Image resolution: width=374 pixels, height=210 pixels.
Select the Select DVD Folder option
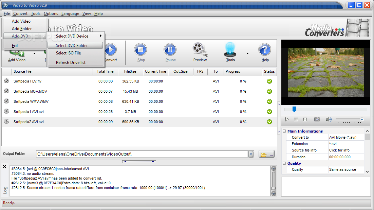tap(75, 45)
